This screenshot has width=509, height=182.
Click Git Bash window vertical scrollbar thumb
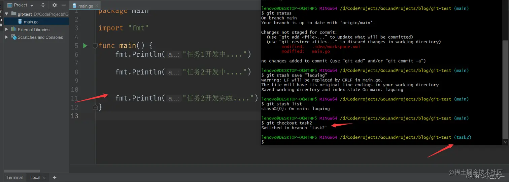point(505,89)
